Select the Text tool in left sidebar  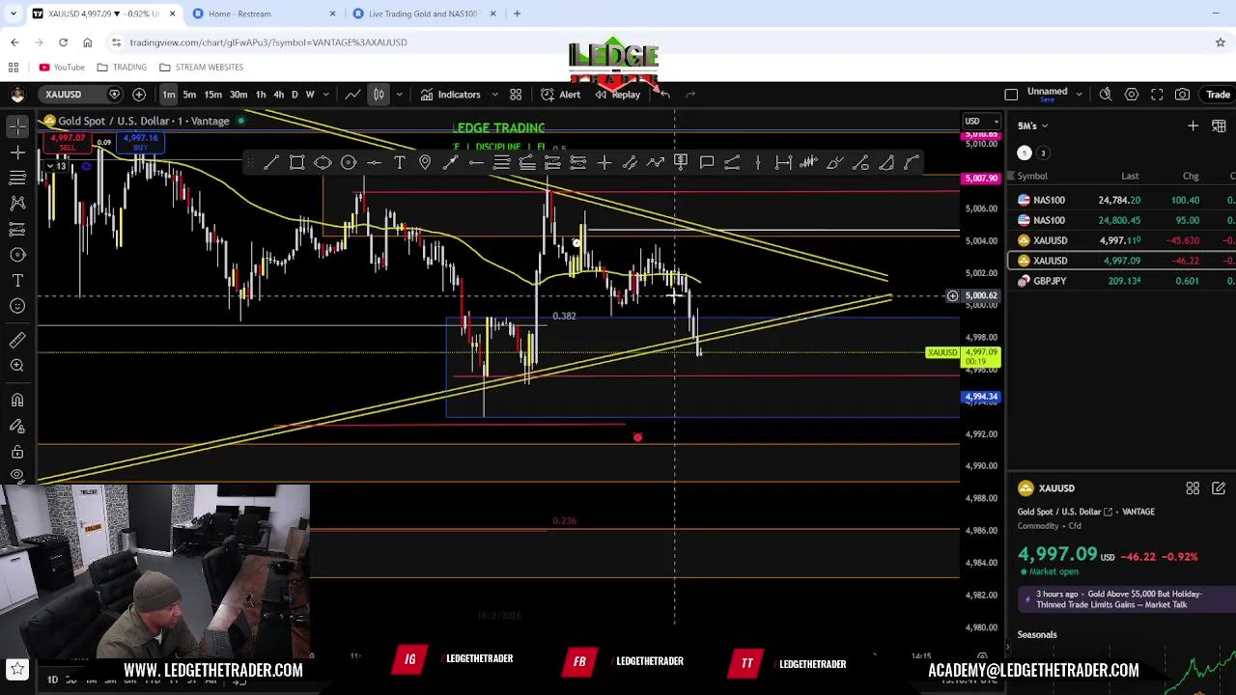[x=17, y=280]
